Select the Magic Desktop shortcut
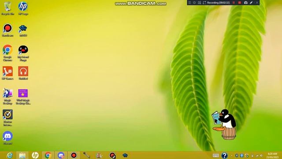The image size is (282, 159). coord(7,96)
